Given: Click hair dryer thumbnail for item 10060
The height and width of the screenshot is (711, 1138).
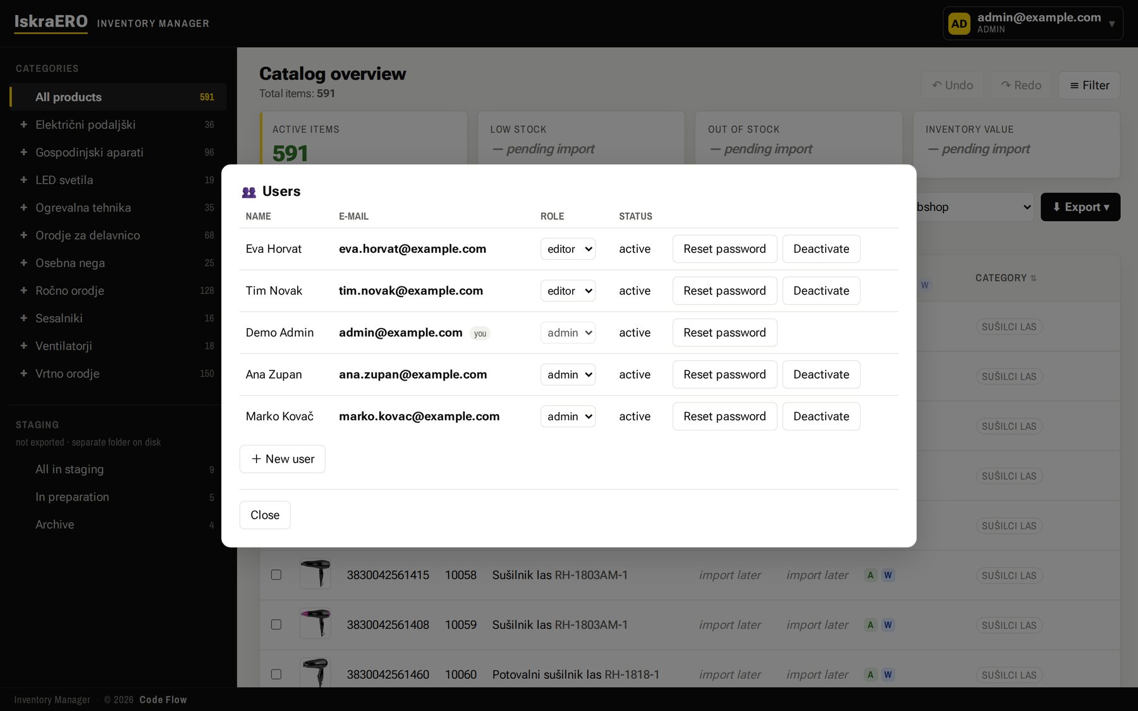Looking at the screenshot, I should click(x=315, y=673).
